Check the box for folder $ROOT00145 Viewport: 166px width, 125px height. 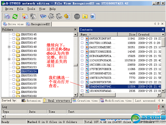14,34
